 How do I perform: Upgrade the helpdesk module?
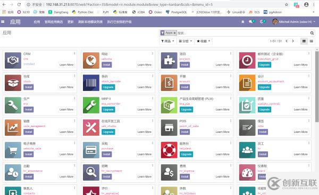tap(187, 154)
